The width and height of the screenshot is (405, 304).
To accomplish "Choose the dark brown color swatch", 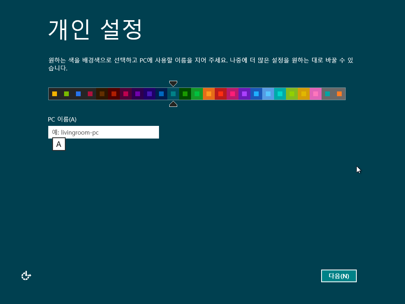I will (102, 94).
